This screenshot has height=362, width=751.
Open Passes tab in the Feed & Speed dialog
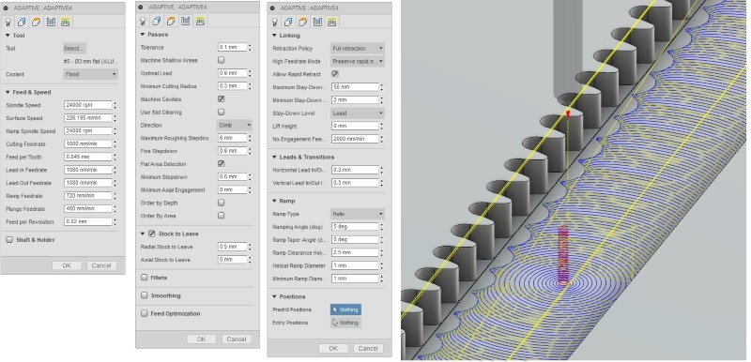[x=52, y=22]
